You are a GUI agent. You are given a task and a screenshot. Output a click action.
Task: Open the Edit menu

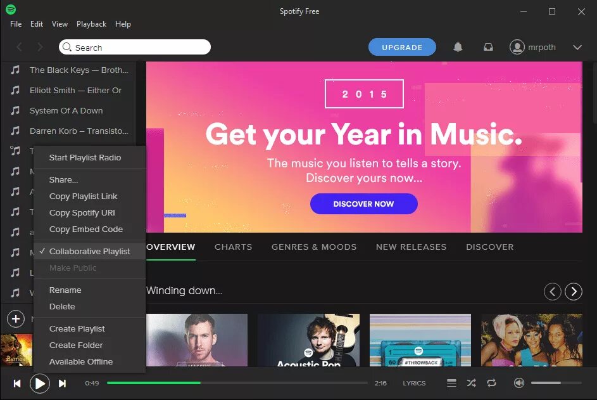pos(37,24)
